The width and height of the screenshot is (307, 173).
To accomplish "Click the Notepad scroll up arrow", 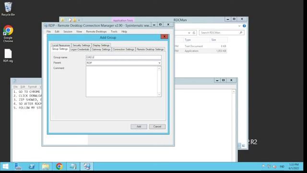I will click(x=234, y=92).
